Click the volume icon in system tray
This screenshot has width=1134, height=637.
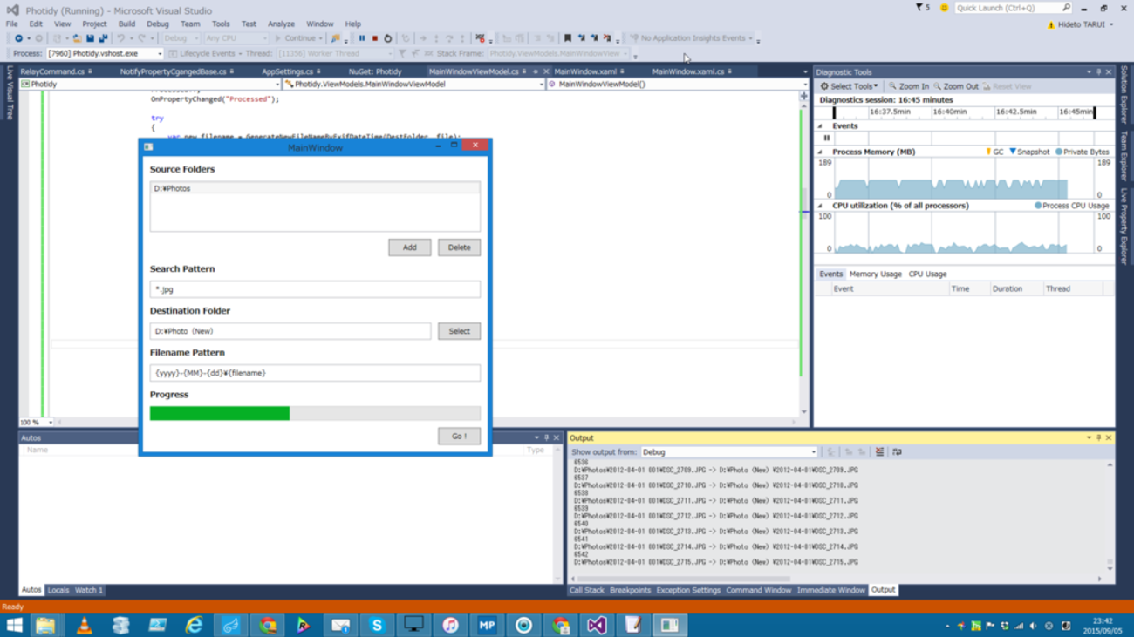1033,626
